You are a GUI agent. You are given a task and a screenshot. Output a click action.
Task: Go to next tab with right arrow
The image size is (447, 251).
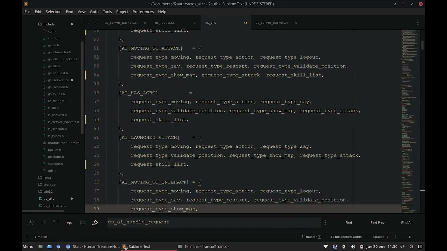coord(96,23)
